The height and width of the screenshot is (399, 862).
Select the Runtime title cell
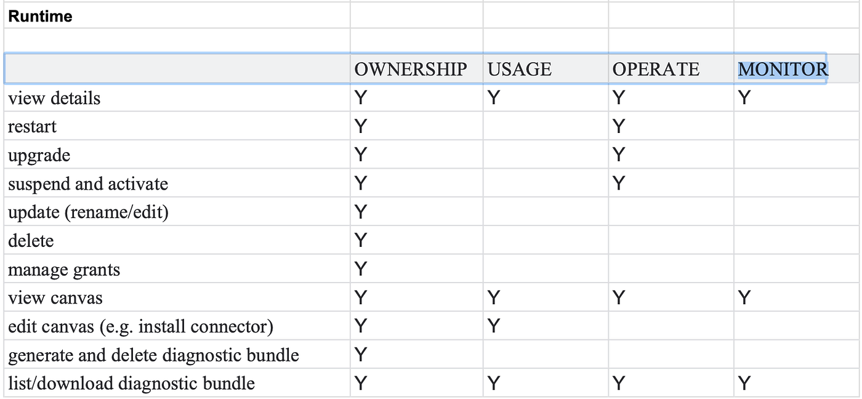click(177, 15)
